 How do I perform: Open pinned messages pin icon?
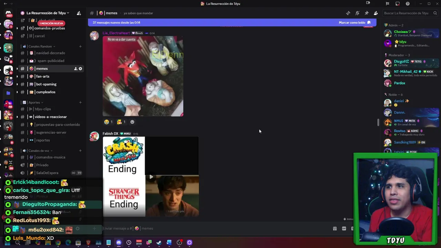pyautogui.click(x=367, y=13)
